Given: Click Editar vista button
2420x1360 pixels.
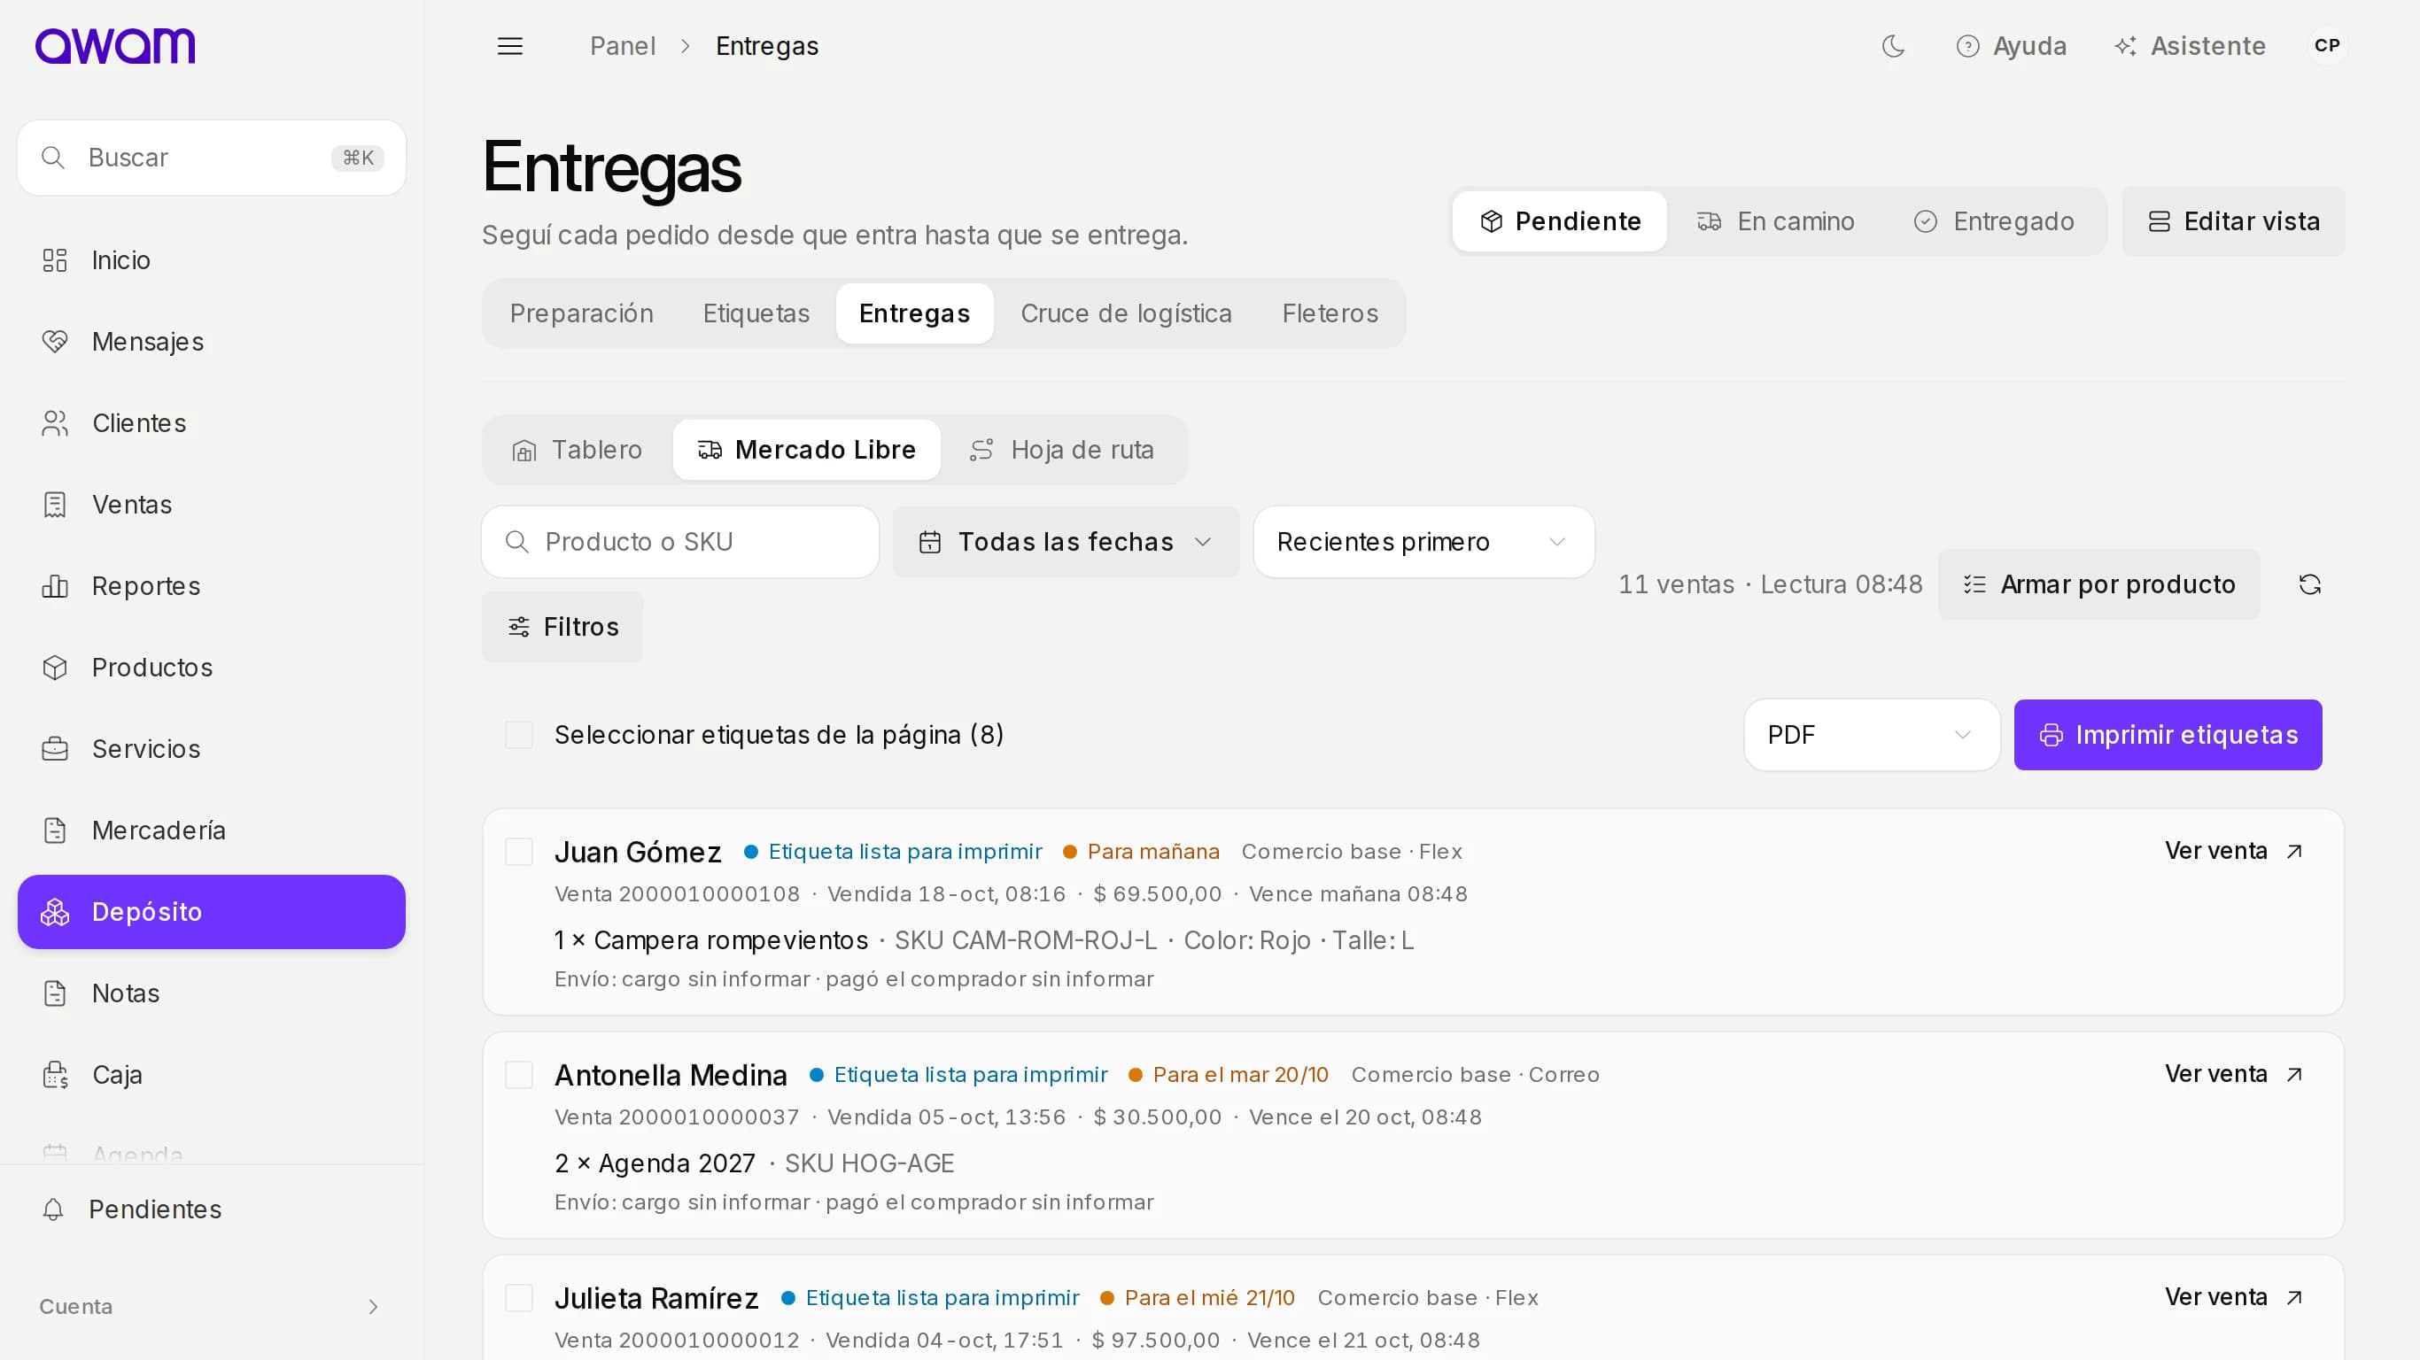Looking at the screenshot, I should coord(2233,221).
